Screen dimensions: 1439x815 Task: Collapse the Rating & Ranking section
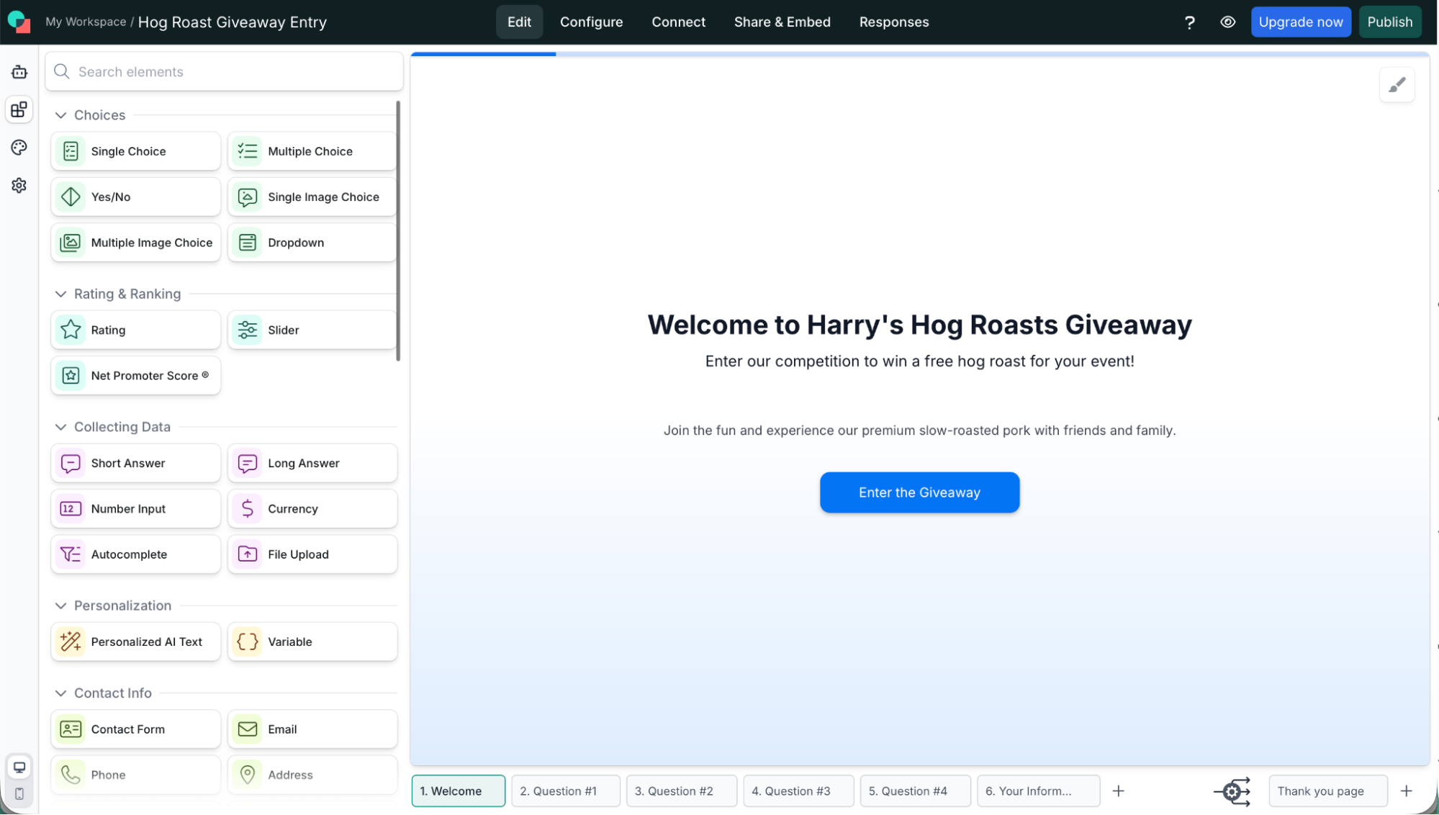click(61, 294)
